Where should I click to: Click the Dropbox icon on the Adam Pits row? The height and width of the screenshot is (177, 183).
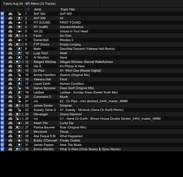(2, 123)
